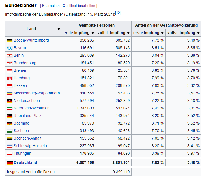Click the Baden-Württemberg flag icon

point(10,40)
